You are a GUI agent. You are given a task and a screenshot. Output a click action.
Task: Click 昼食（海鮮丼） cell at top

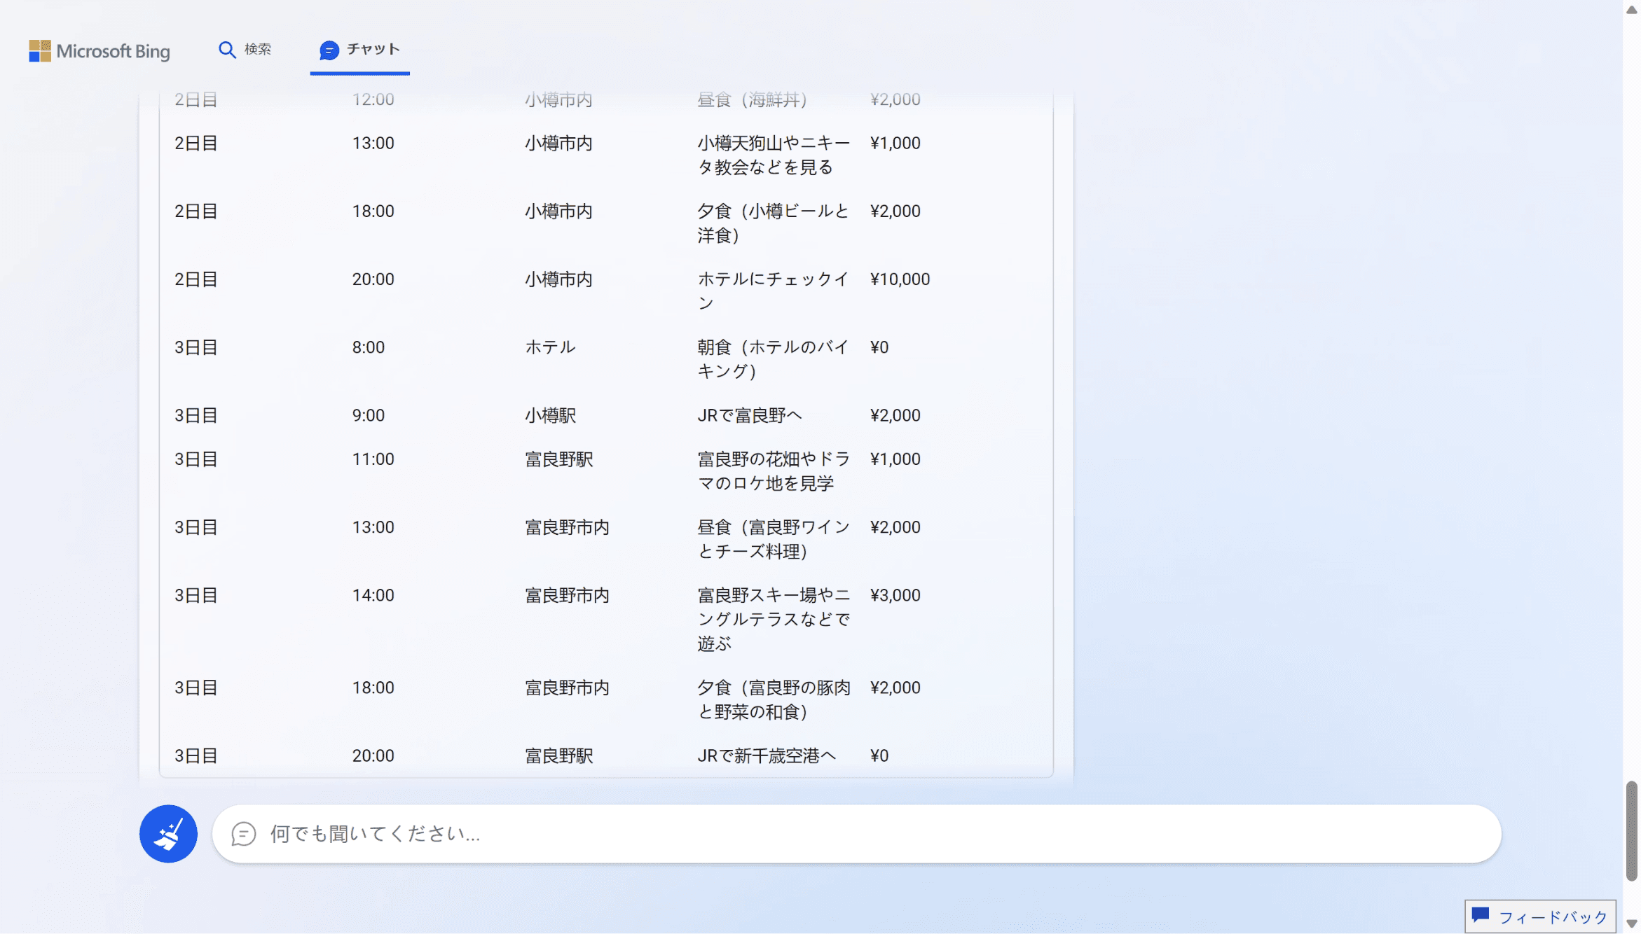click(753, 99)
